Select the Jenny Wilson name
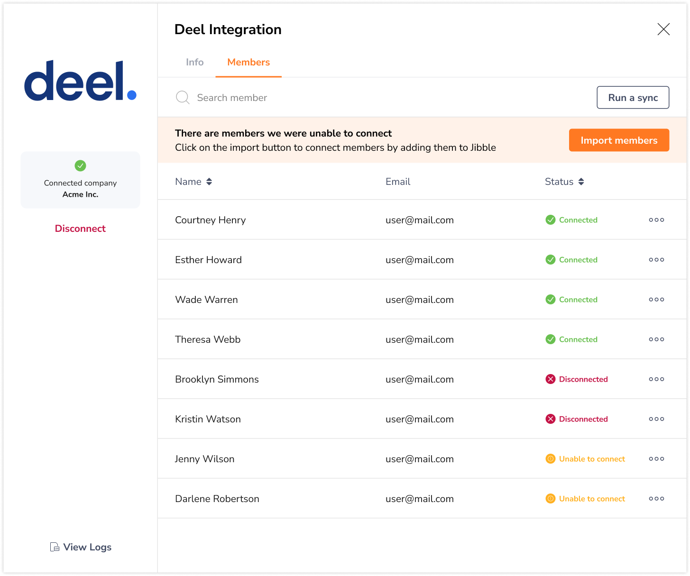The width and height of the screenshot is (690, 576). (x=204, y=459)
